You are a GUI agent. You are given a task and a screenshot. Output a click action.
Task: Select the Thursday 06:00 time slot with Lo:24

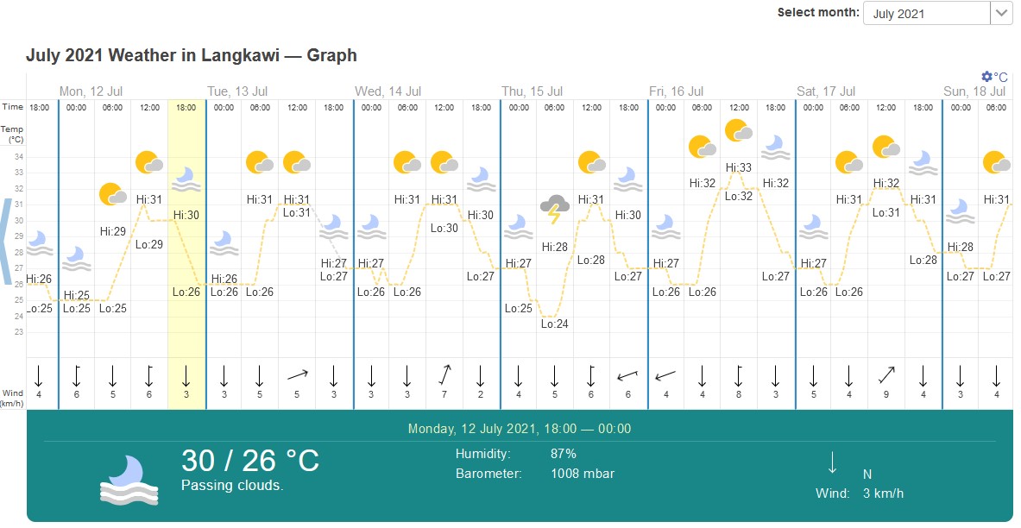tap(555, 254)
